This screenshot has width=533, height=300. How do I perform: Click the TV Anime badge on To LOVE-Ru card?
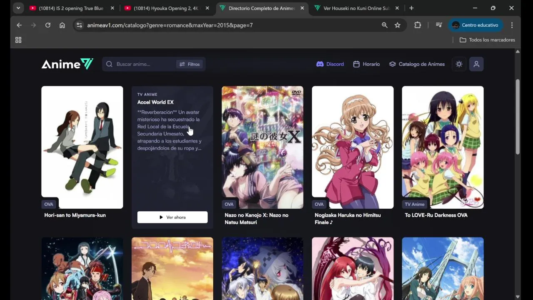coord(415,204)
